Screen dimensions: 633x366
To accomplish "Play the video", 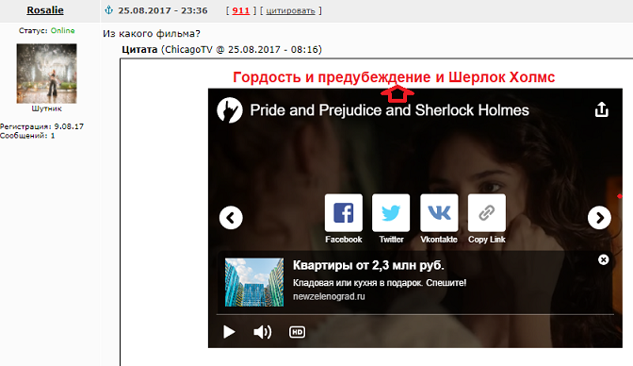I will point(229,332).
